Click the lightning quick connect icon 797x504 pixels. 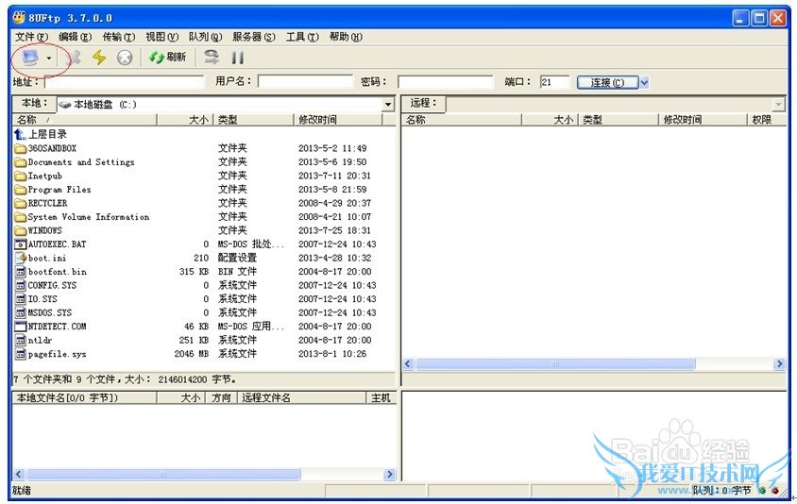click(x=99, y=58)
